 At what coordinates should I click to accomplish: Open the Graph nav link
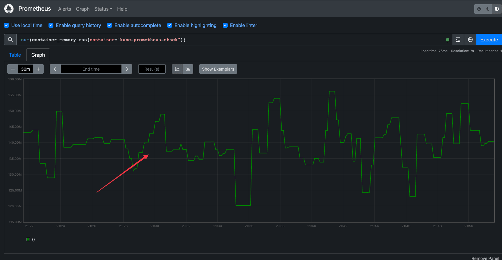(x=83, y=9)
